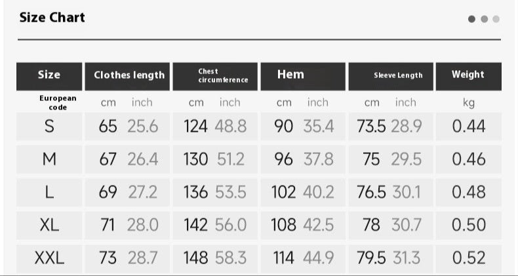The height and width of the screenshot is (276, 518).
Task: Choose the L size row label
Action: (49, 192)
